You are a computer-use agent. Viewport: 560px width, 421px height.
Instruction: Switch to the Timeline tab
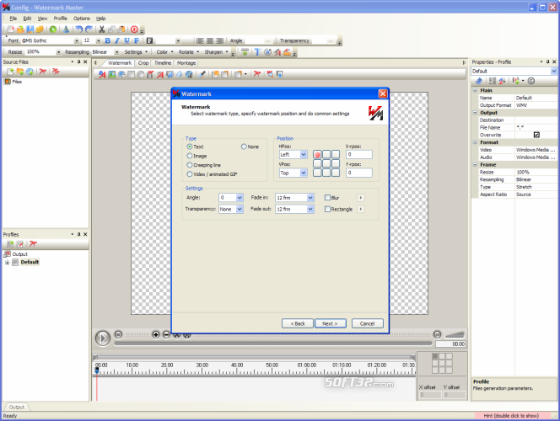coord(163,63)
